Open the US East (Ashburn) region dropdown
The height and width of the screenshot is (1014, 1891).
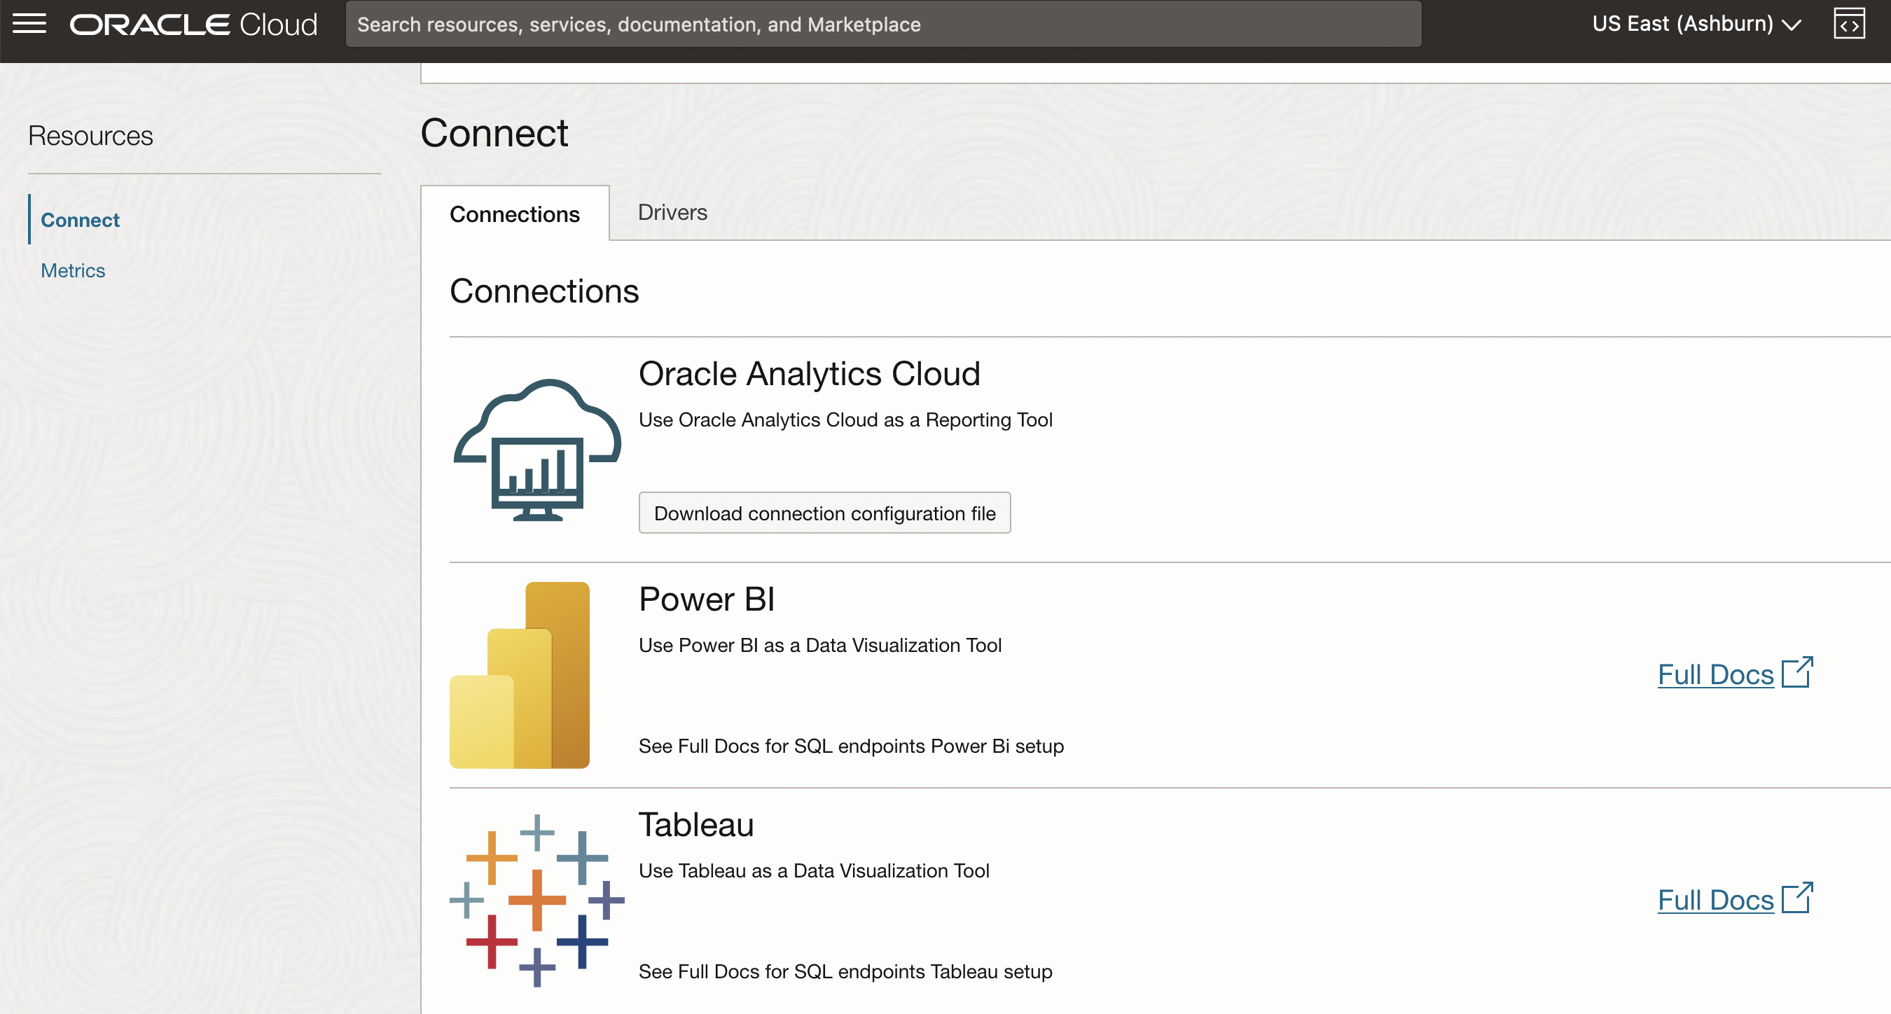pyautogui.click(x=1683, y=23)
